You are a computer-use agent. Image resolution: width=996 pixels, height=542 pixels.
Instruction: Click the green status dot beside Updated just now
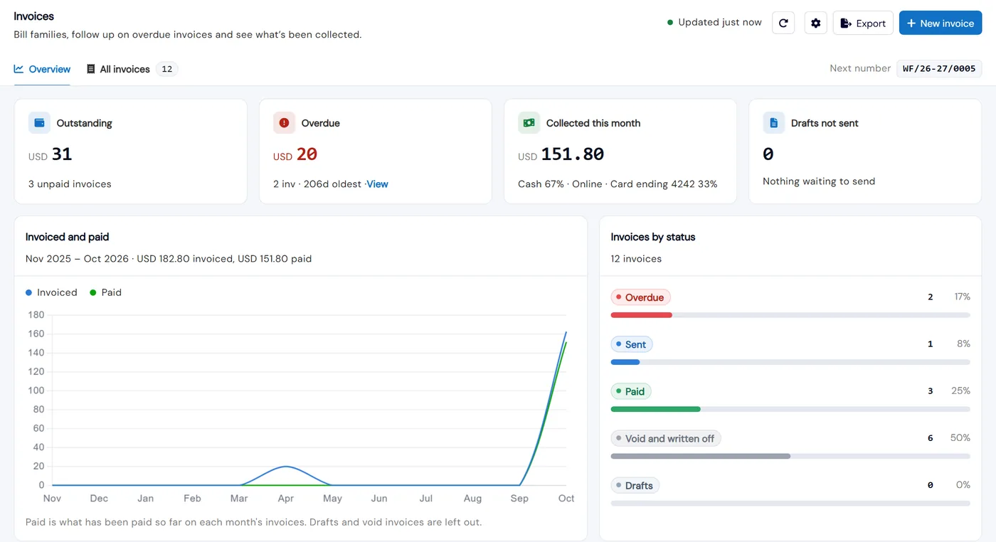[x=670, y=23]
